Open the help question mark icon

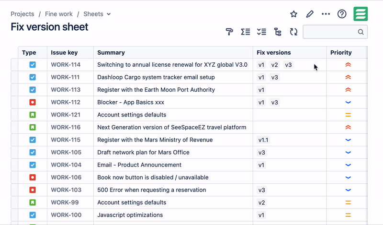coord(342,14)
